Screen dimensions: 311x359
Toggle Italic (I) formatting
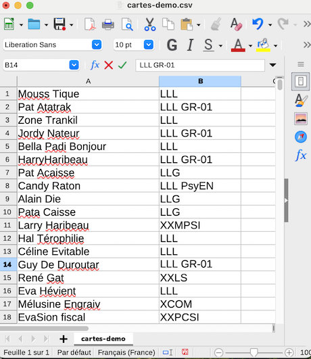pos(190,45)
